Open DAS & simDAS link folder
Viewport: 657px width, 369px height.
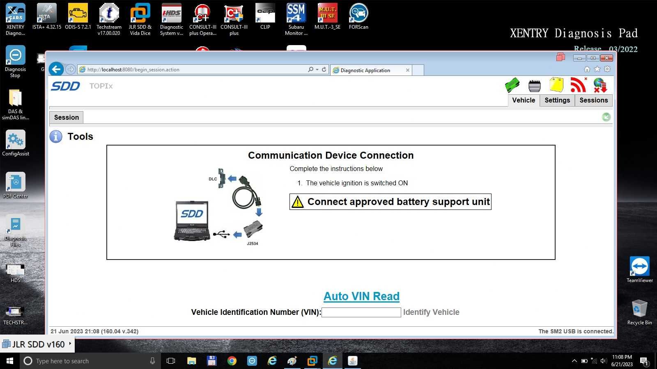(15, 105)
